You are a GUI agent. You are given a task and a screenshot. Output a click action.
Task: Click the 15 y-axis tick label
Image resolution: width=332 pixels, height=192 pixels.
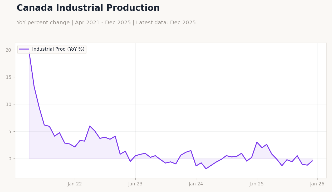tap(8, 77)
